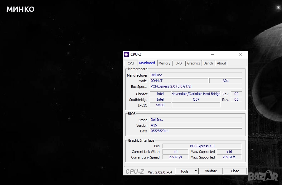The image size is (282, 185).
Task: Go to the Graphics tab
Action: click(x=193, y=63)
